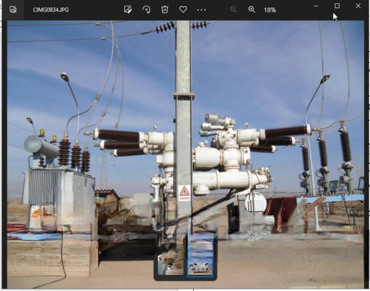Zoom in with the plus magnifier
This screenshot has height=291, width=370.
pyautogui.click(x=252, y=10)
